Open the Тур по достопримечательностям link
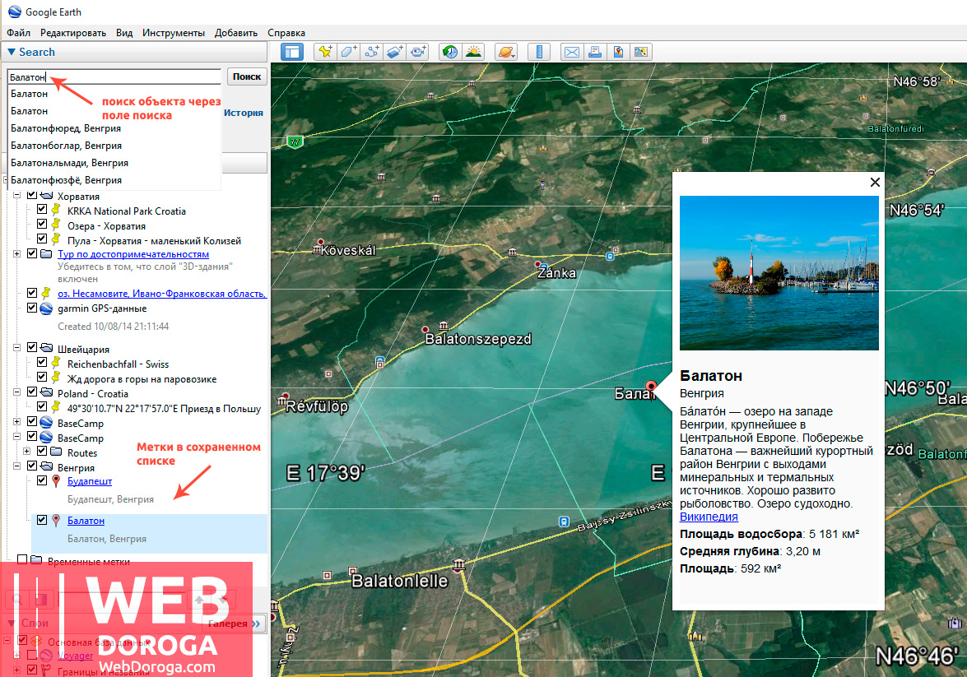 (133, 254)
